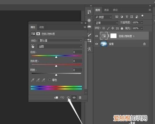Click prevent artboard auto-nesting lock icon

(x=117, y=28)
